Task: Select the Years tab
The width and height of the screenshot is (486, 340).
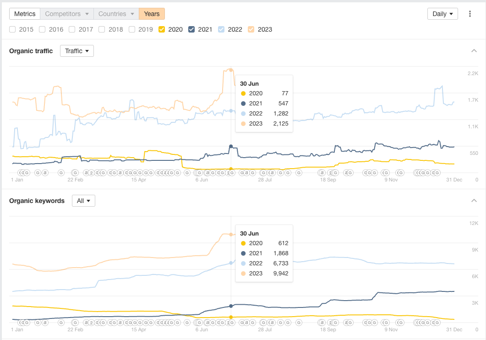Action: tap(152, 14)
